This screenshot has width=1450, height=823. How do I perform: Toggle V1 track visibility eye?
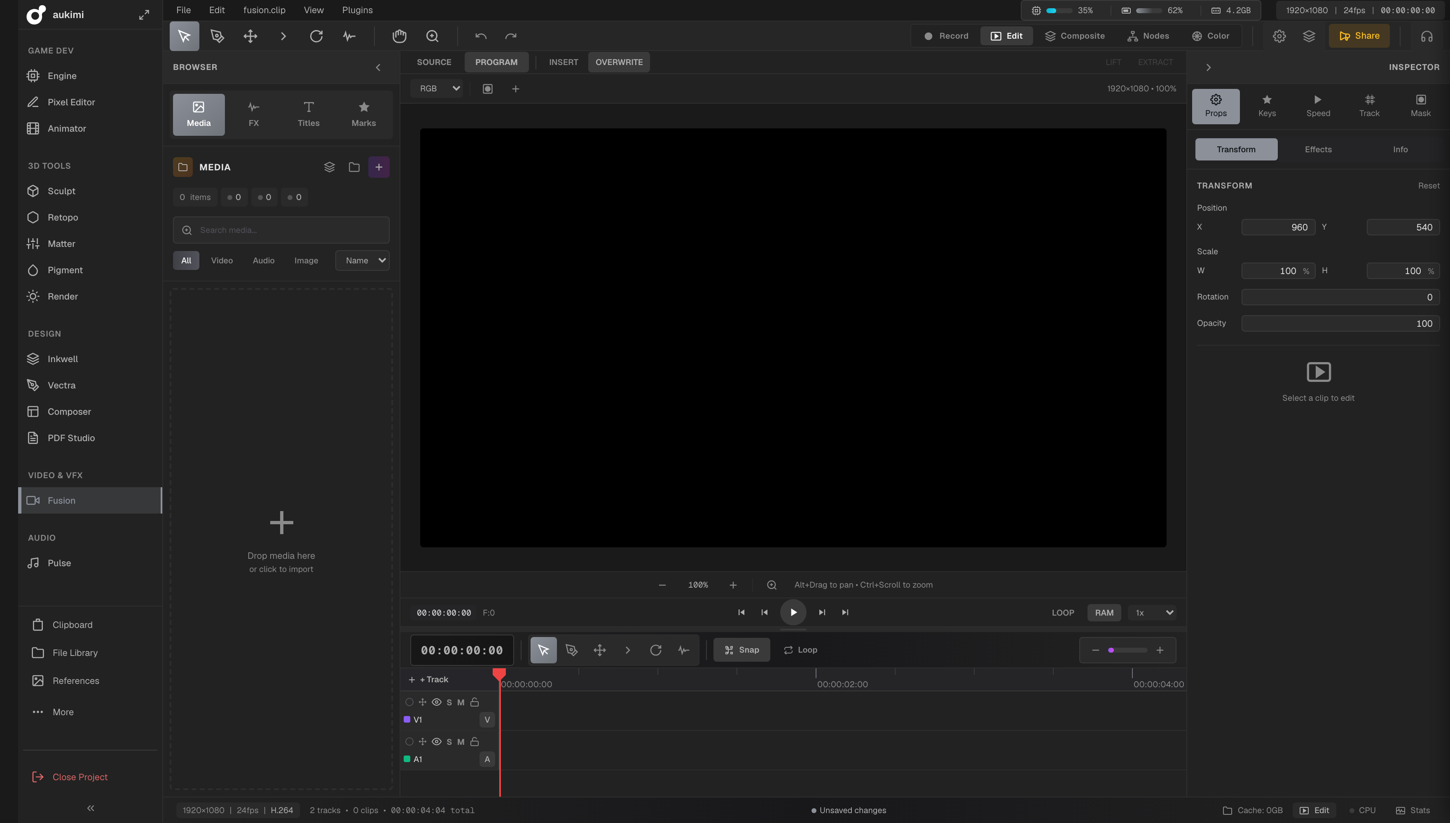(437, 702)
